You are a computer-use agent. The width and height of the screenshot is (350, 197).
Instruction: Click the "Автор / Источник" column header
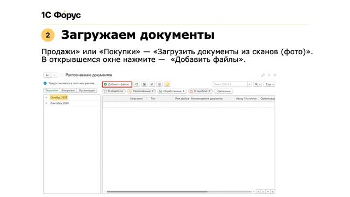coord(246,99)
